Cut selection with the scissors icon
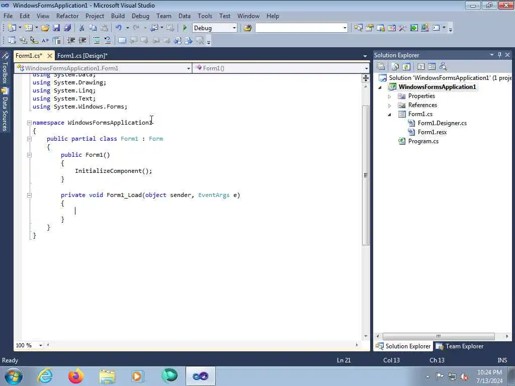Screen dimensions: 515x386 pos(82,28)
